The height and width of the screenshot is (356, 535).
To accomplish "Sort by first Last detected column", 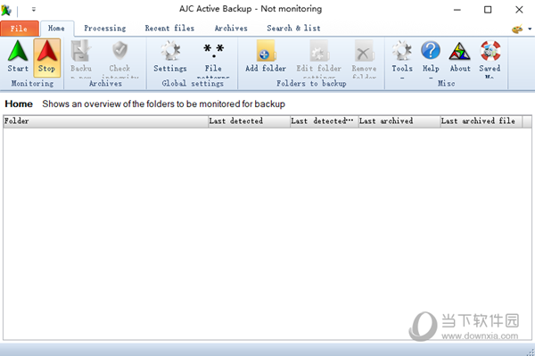I will tap(249, 121).
